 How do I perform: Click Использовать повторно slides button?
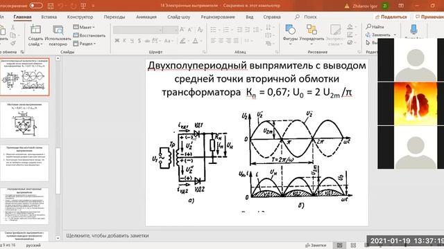point(58,35)
